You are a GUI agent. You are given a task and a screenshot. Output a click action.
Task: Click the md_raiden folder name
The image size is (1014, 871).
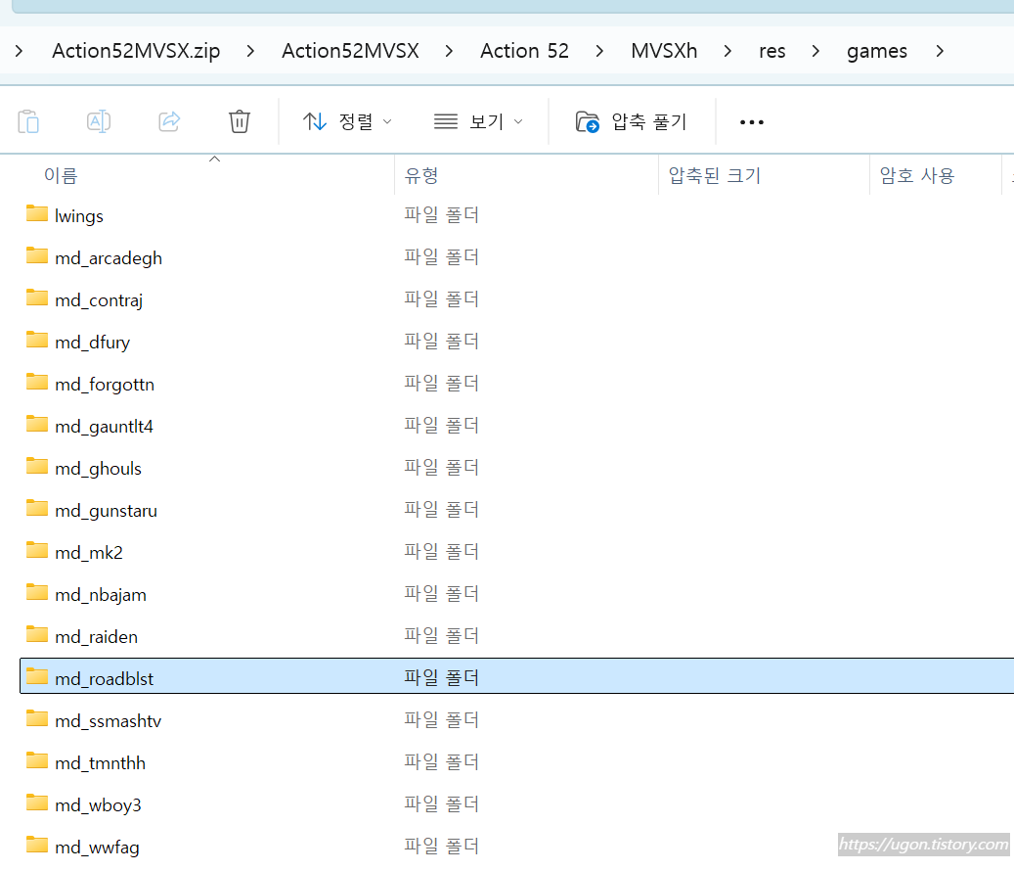97,637
